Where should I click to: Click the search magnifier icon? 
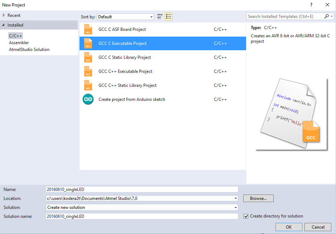pyautogui.click(x=326, y=16)
